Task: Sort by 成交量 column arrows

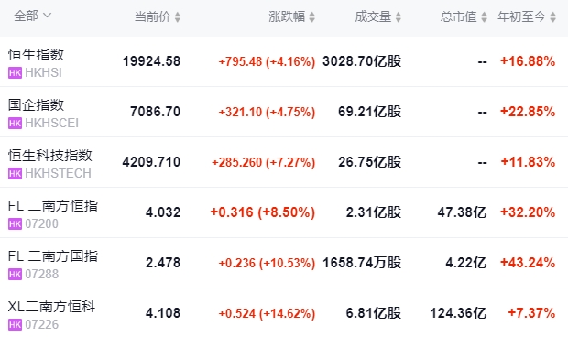Action: pos(399,17)
